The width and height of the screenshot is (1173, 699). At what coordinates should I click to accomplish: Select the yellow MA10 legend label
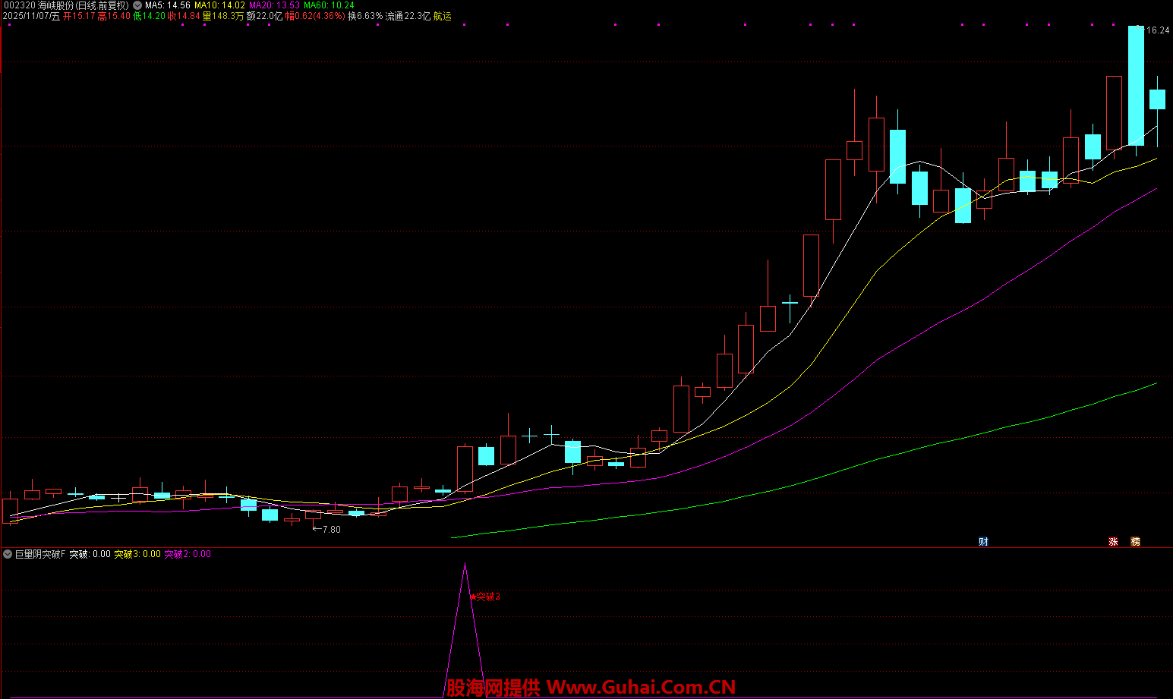tap(219, 5)
